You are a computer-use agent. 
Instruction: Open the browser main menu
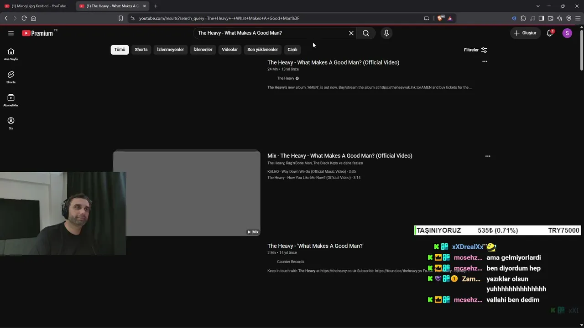click(x=578, y=18)
